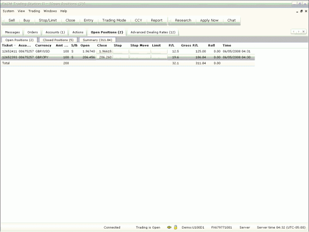
Task: Select the Open Positions (2) sub-tab
Action: click(x=19, y=40)
